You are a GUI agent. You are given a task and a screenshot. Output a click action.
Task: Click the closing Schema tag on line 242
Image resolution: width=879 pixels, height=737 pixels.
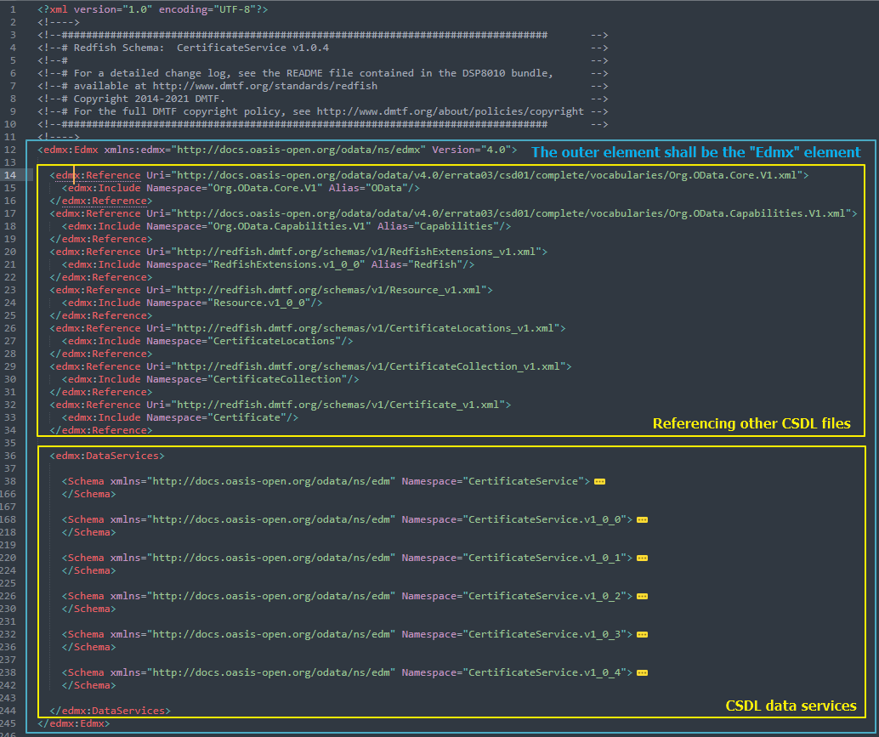[x=89, y=685]
